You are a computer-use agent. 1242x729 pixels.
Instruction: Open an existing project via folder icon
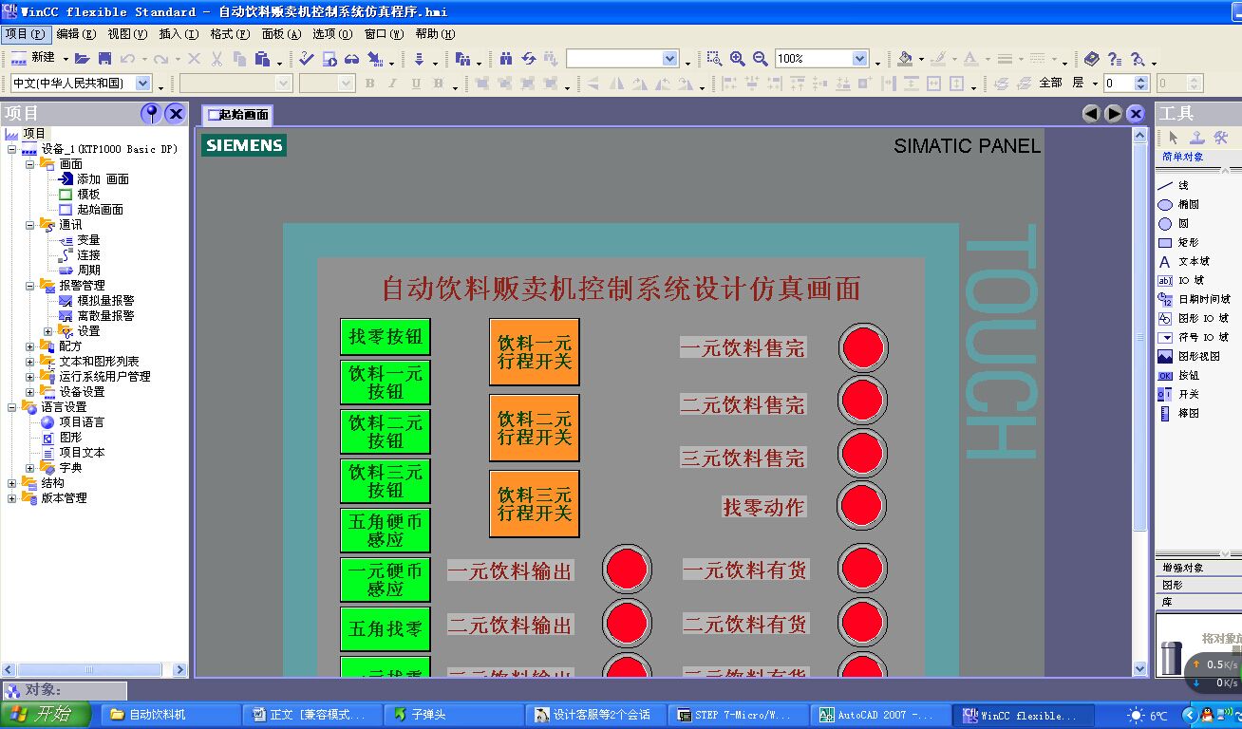(x=82, y=59)
